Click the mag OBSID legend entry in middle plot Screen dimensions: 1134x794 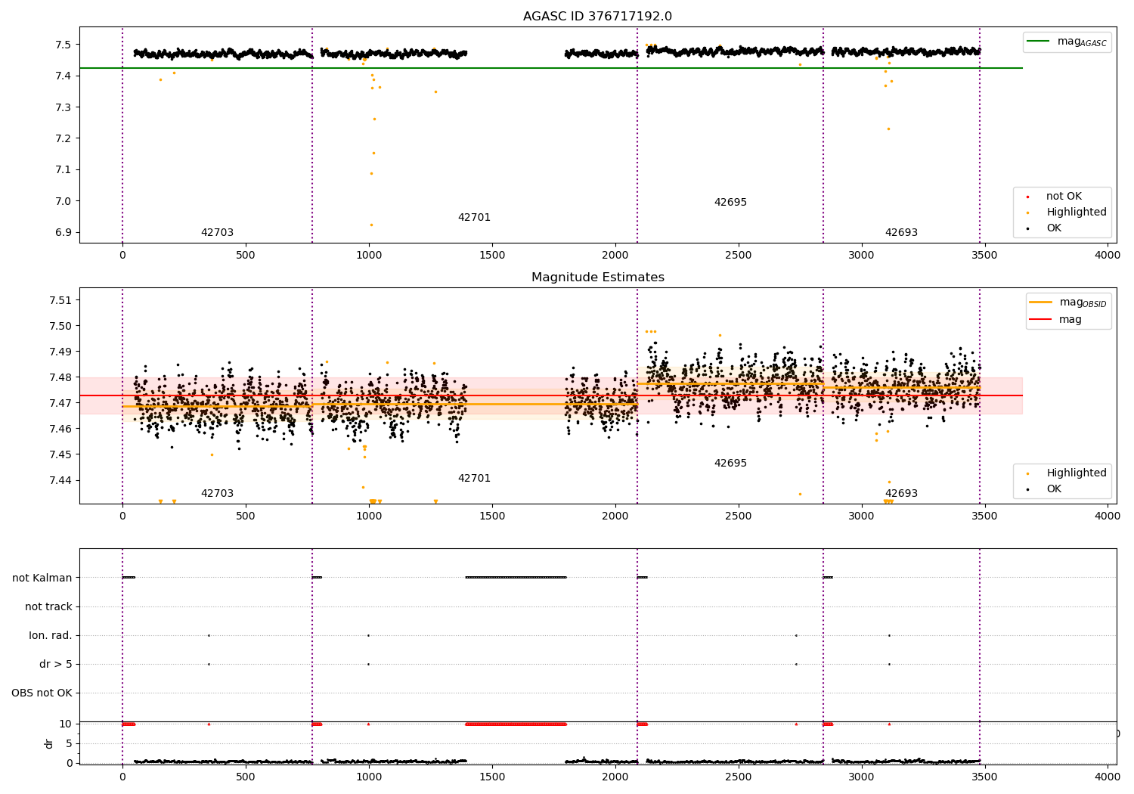click(x=1068, y=302)
